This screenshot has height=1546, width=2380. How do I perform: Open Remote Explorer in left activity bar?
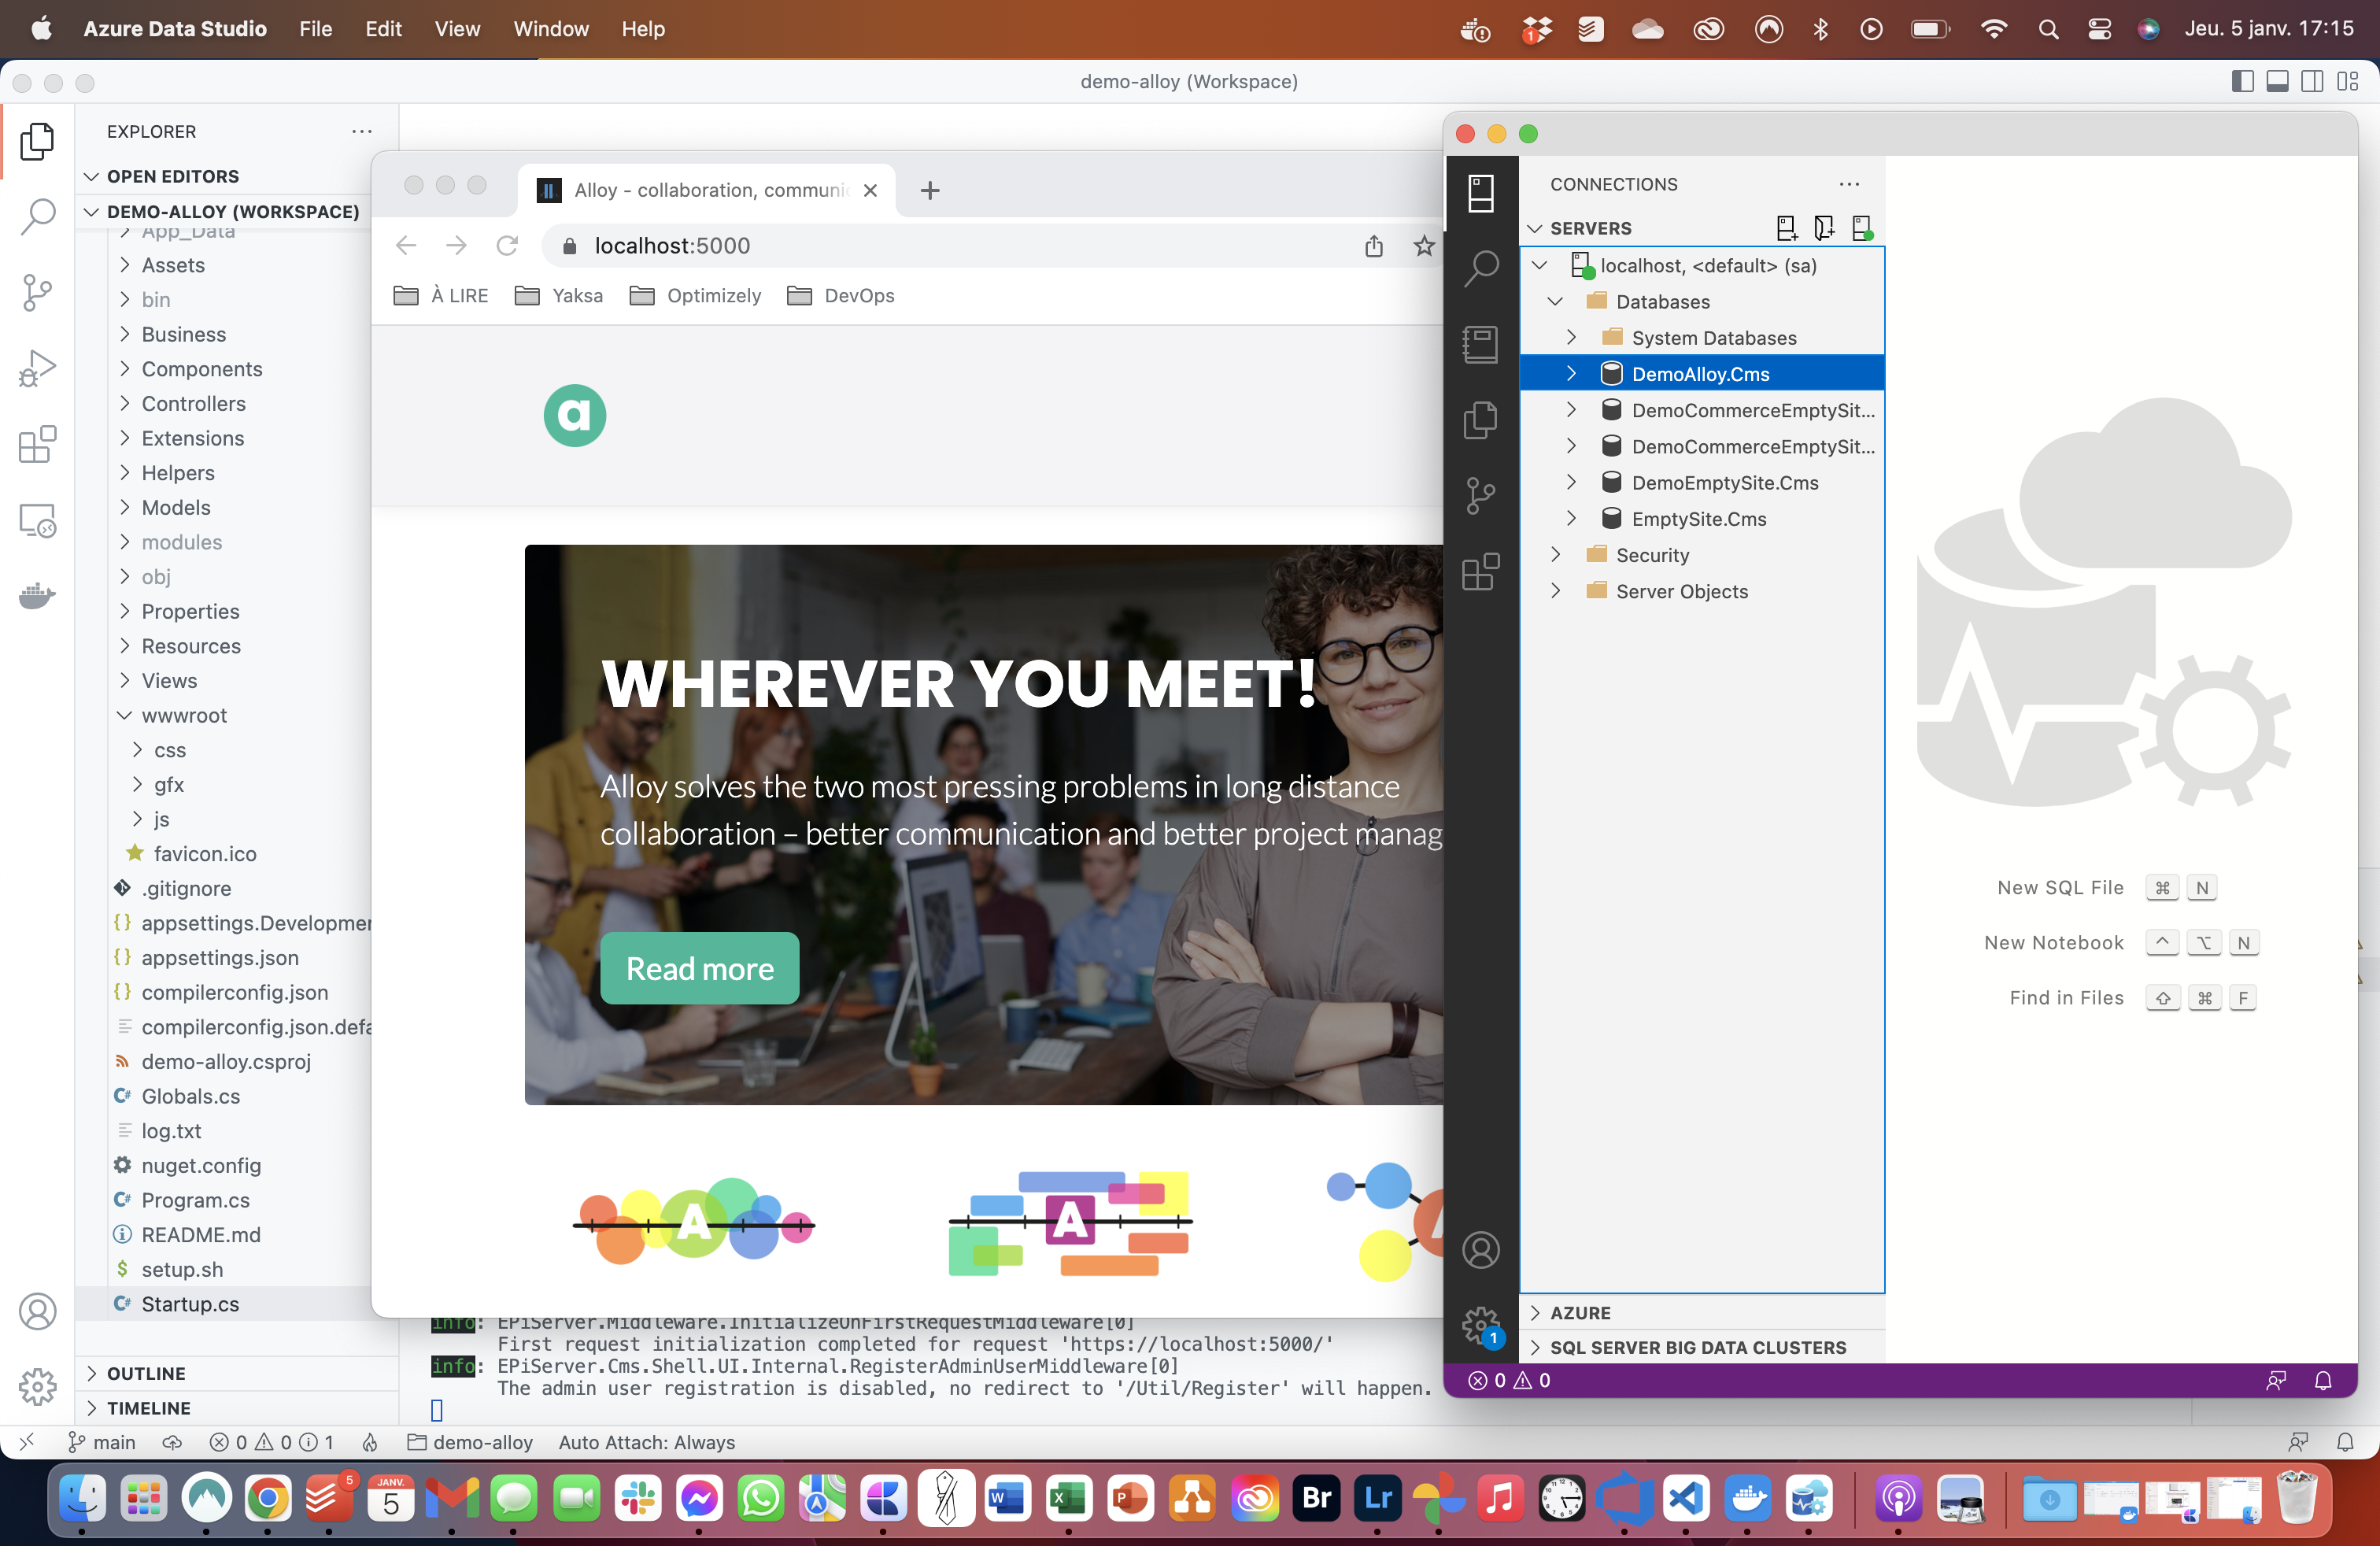pos(37,521)
